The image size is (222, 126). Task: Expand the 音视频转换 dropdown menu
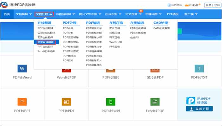[x=65, y=14]
